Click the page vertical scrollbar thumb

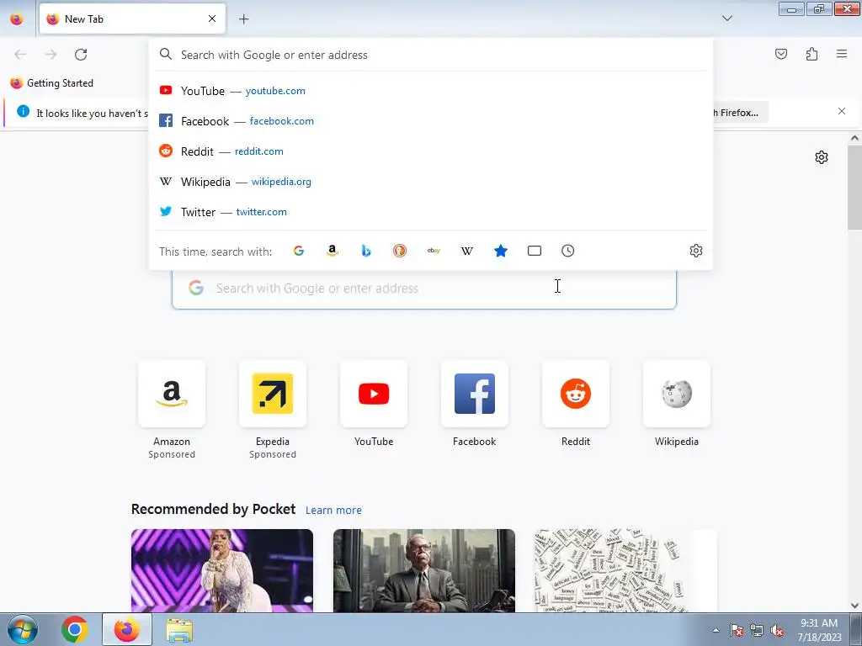tap(854, 188)
